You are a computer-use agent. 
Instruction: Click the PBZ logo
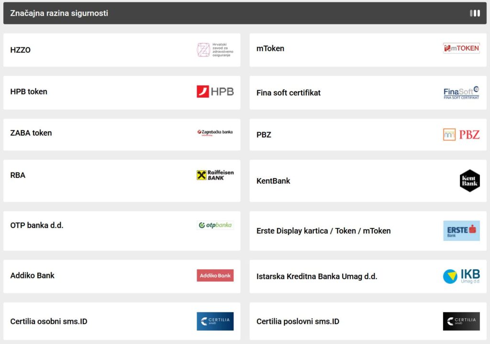coord(461,135)
